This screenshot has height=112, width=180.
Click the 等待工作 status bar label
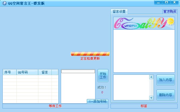pyautogui.click(x=55, y=106)
